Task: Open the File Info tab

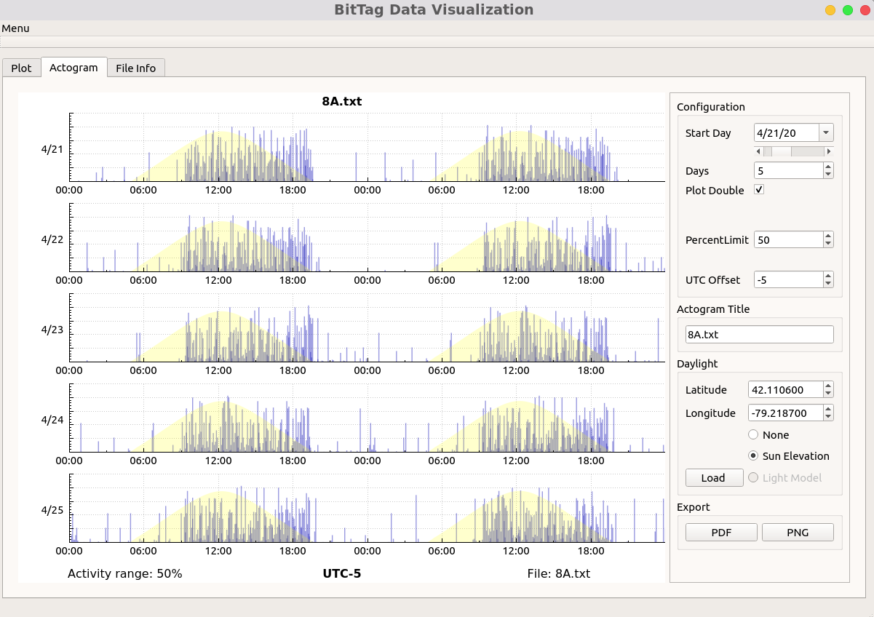Action: click(x=136, y=68)
